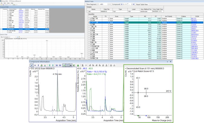The height and width of the screenshot is (123, 204).
Task: Click the save icon in Library Editor toolbar
Action: pos(3,5)
